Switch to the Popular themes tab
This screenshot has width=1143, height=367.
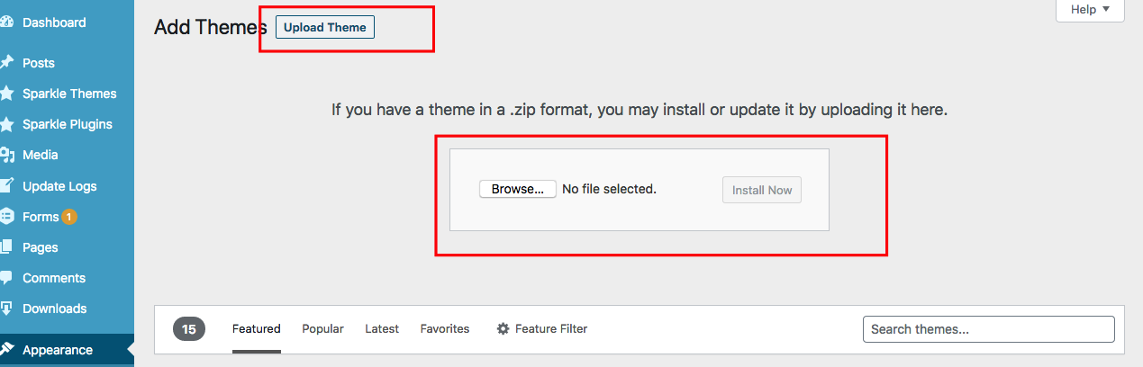pos(322,329)
